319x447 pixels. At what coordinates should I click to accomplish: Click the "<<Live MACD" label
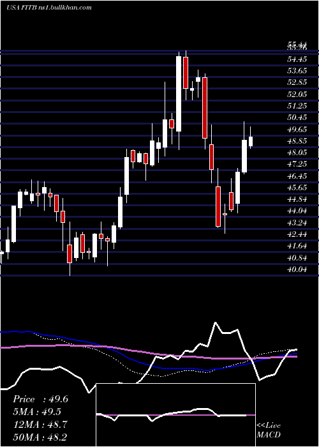(269, 430)
